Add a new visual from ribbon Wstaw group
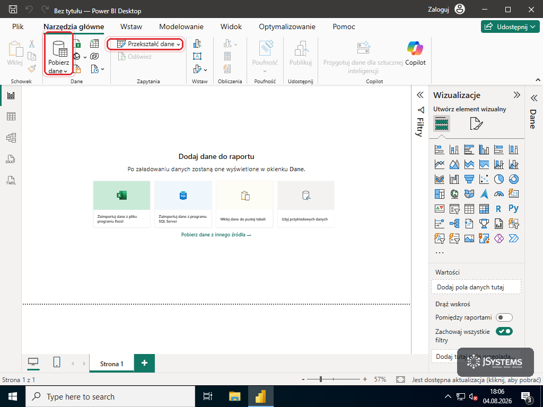The image size is (543, 407). tap(197, 43)
